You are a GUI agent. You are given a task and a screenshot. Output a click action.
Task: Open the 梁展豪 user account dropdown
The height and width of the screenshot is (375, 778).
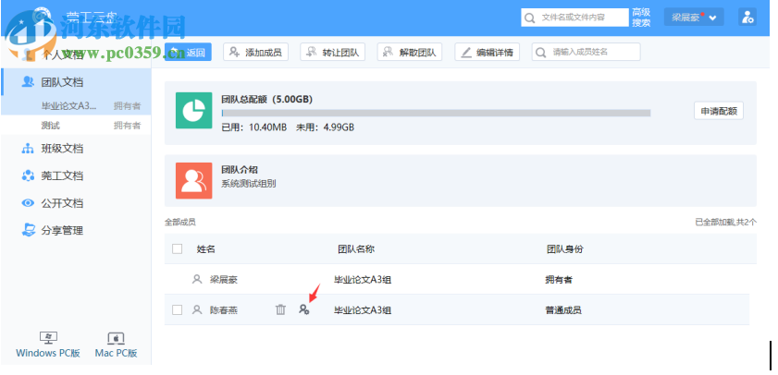tap(694, 18)
